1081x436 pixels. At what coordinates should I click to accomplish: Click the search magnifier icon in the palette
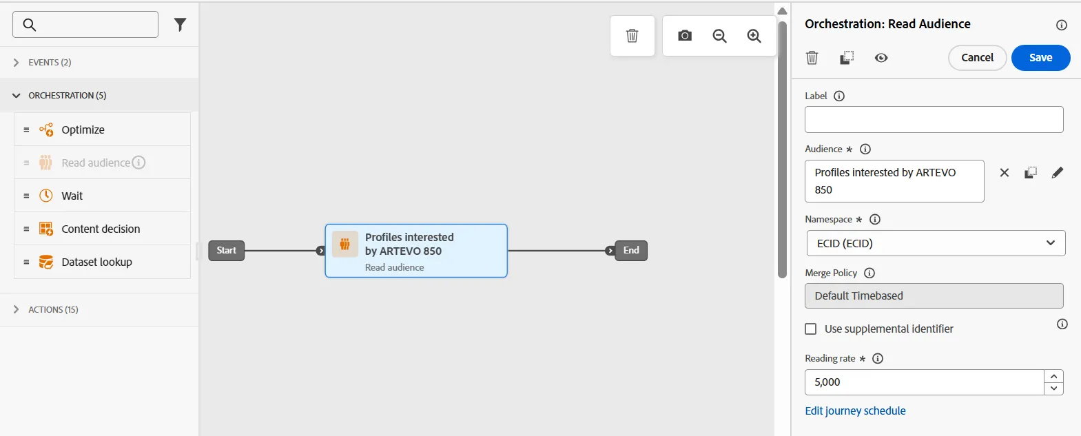(x=30, y=25)
